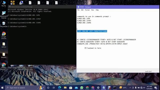Image resolution: width=160 pixels, height=90 pixels.
Task: Open File Explorer from the taskbar
Action: click(65, 88)
